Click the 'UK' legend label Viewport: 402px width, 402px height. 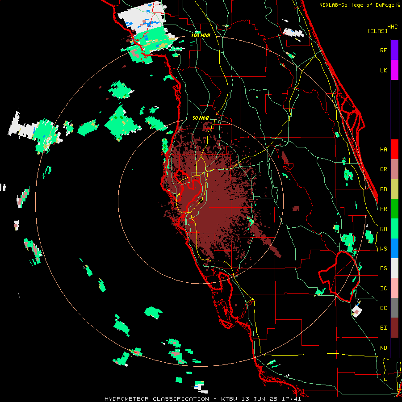383,70
